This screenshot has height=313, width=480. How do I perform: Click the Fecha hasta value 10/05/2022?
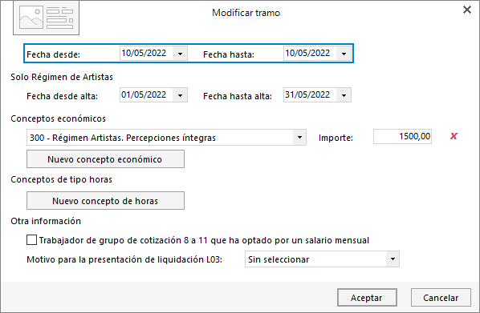[307, 53]
